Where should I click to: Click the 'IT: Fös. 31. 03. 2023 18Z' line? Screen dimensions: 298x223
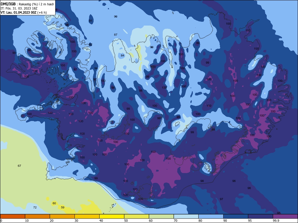(19, 8)
